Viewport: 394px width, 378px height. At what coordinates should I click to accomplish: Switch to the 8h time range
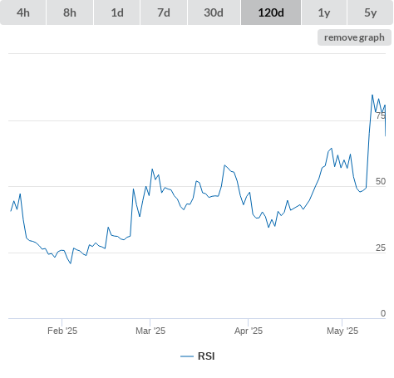pos(70,12)
